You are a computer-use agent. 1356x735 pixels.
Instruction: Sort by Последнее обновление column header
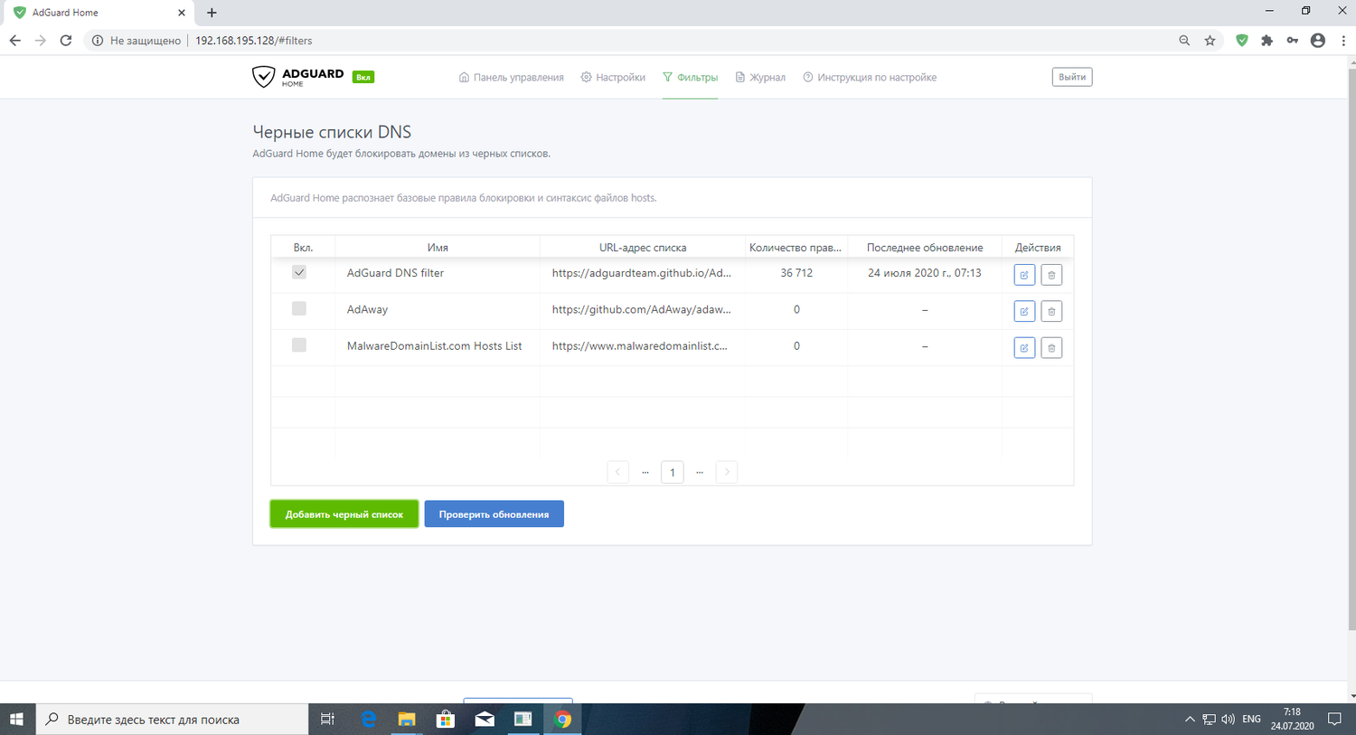(925, 247)
